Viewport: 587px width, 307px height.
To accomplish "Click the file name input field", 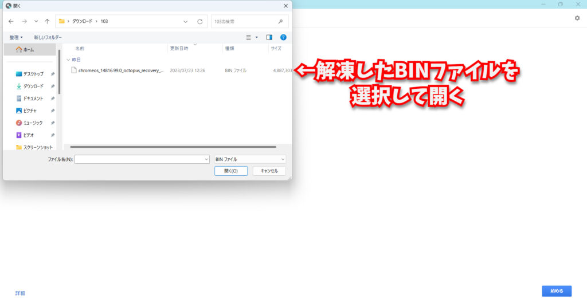I will coord(141,159).
